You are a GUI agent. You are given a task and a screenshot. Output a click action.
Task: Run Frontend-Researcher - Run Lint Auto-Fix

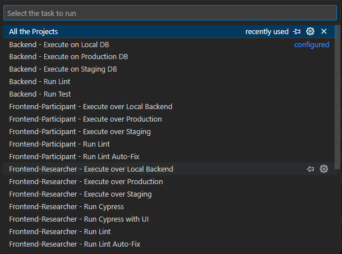click(x=168, y=244)
